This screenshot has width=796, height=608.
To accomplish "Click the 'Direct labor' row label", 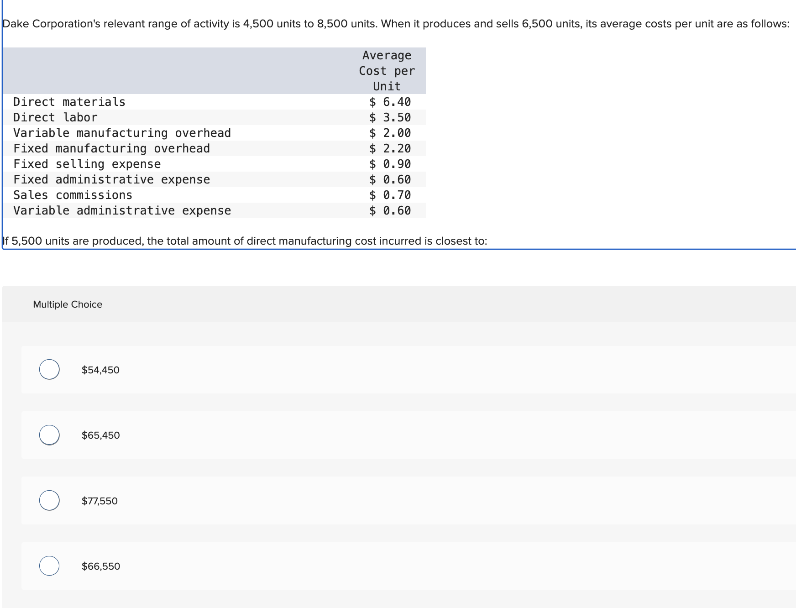I will coord(55,117).
